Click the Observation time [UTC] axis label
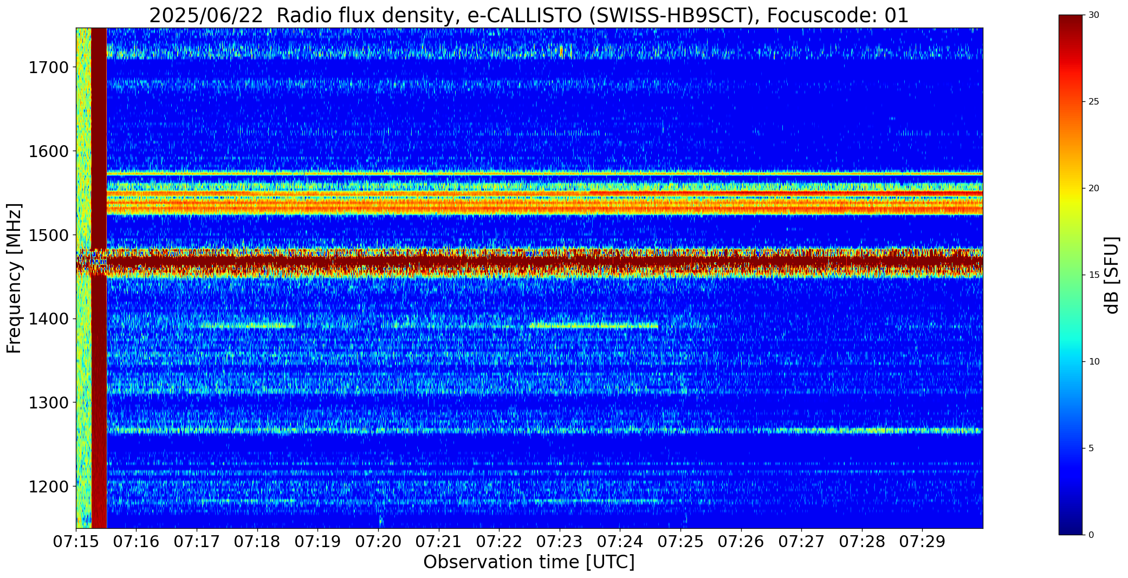This screenshot has width=1128, height=578. point(529,562)
